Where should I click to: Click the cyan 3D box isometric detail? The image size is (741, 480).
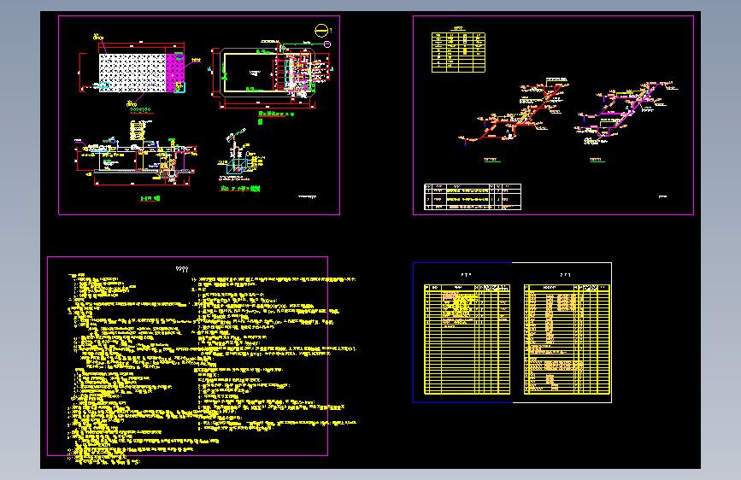coord(237,166)
